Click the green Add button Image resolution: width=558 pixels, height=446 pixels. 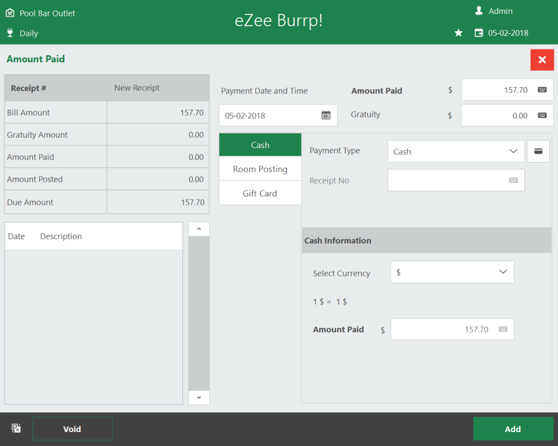coord(513,429)
